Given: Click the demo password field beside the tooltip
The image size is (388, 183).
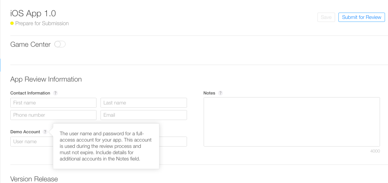Looking at the screenshot, I should pos(173,142).
